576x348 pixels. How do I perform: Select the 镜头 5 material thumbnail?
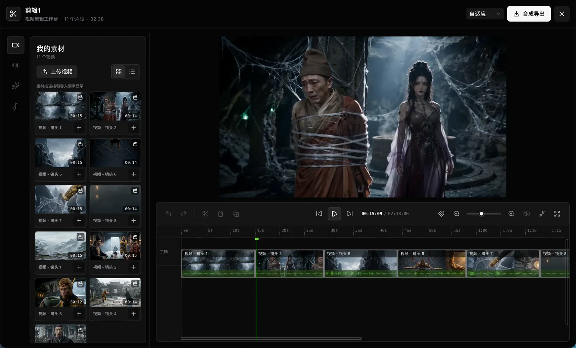pyautogui.click(x=60, y=153)
